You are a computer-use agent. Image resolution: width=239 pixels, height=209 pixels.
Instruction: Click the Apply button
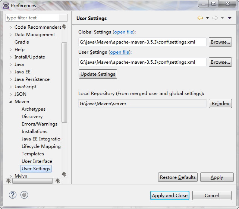217,177
